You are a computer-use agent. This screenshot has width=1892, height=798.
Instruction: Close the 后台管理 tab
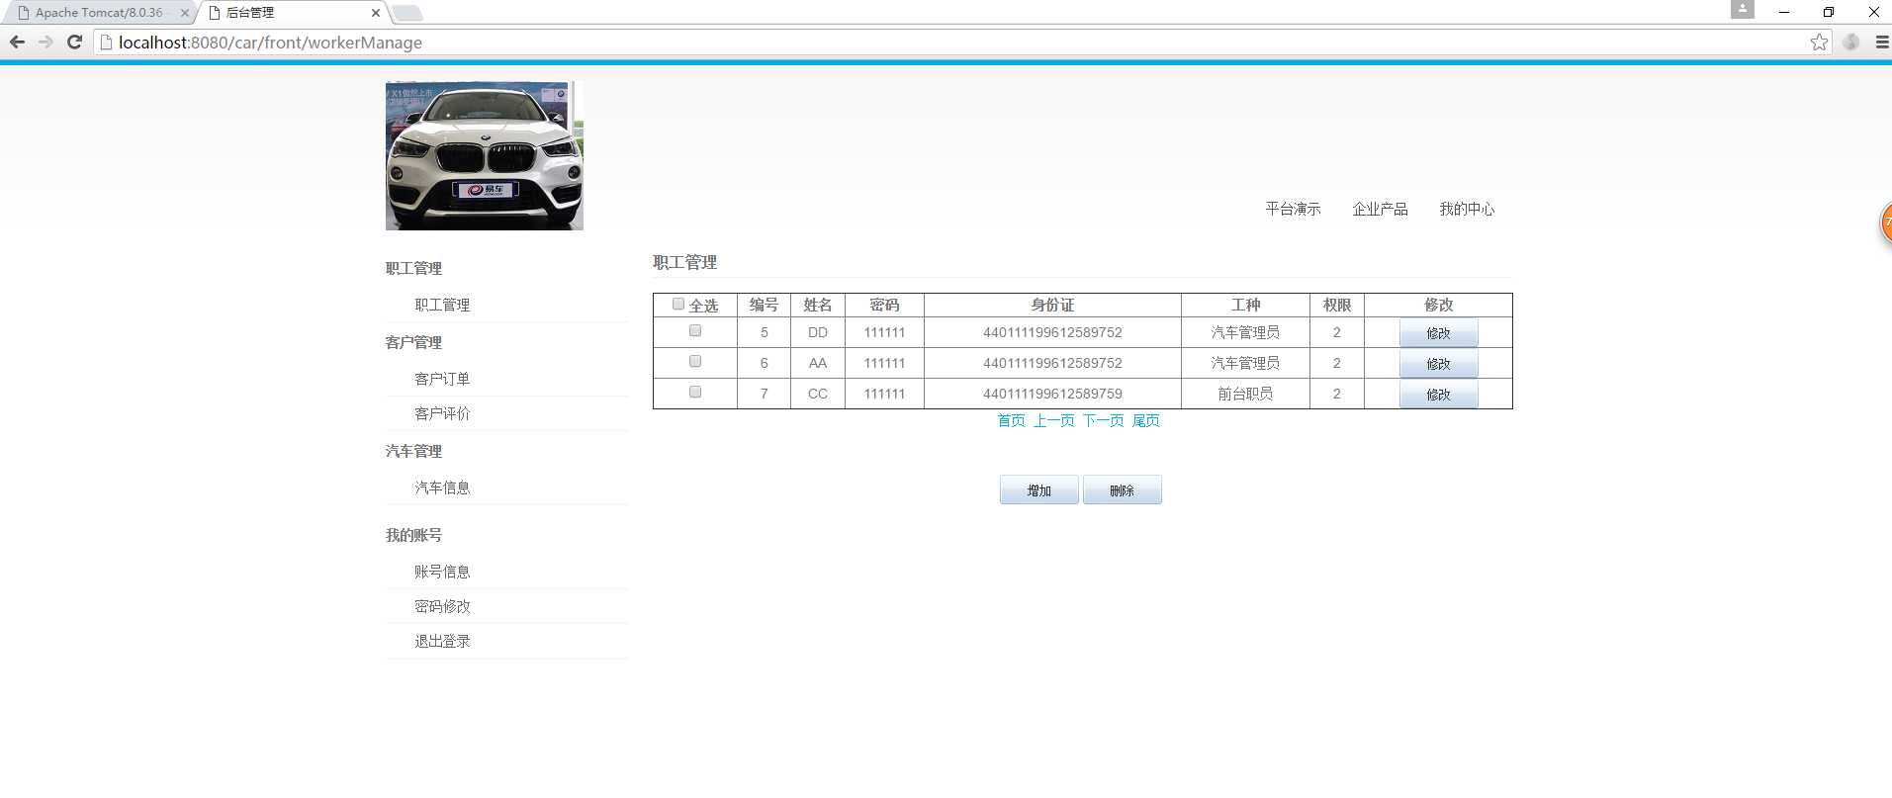tap(376, 13)
